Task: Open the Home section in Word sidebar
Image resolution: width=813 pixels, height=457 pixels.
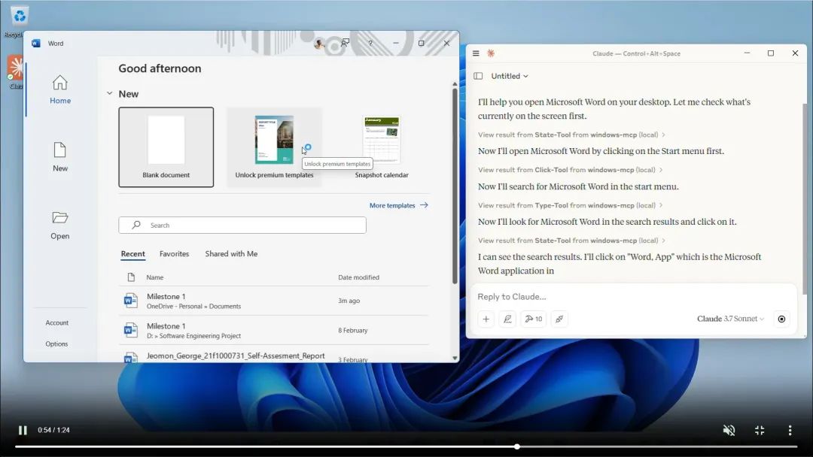Action: pos(60,89)
